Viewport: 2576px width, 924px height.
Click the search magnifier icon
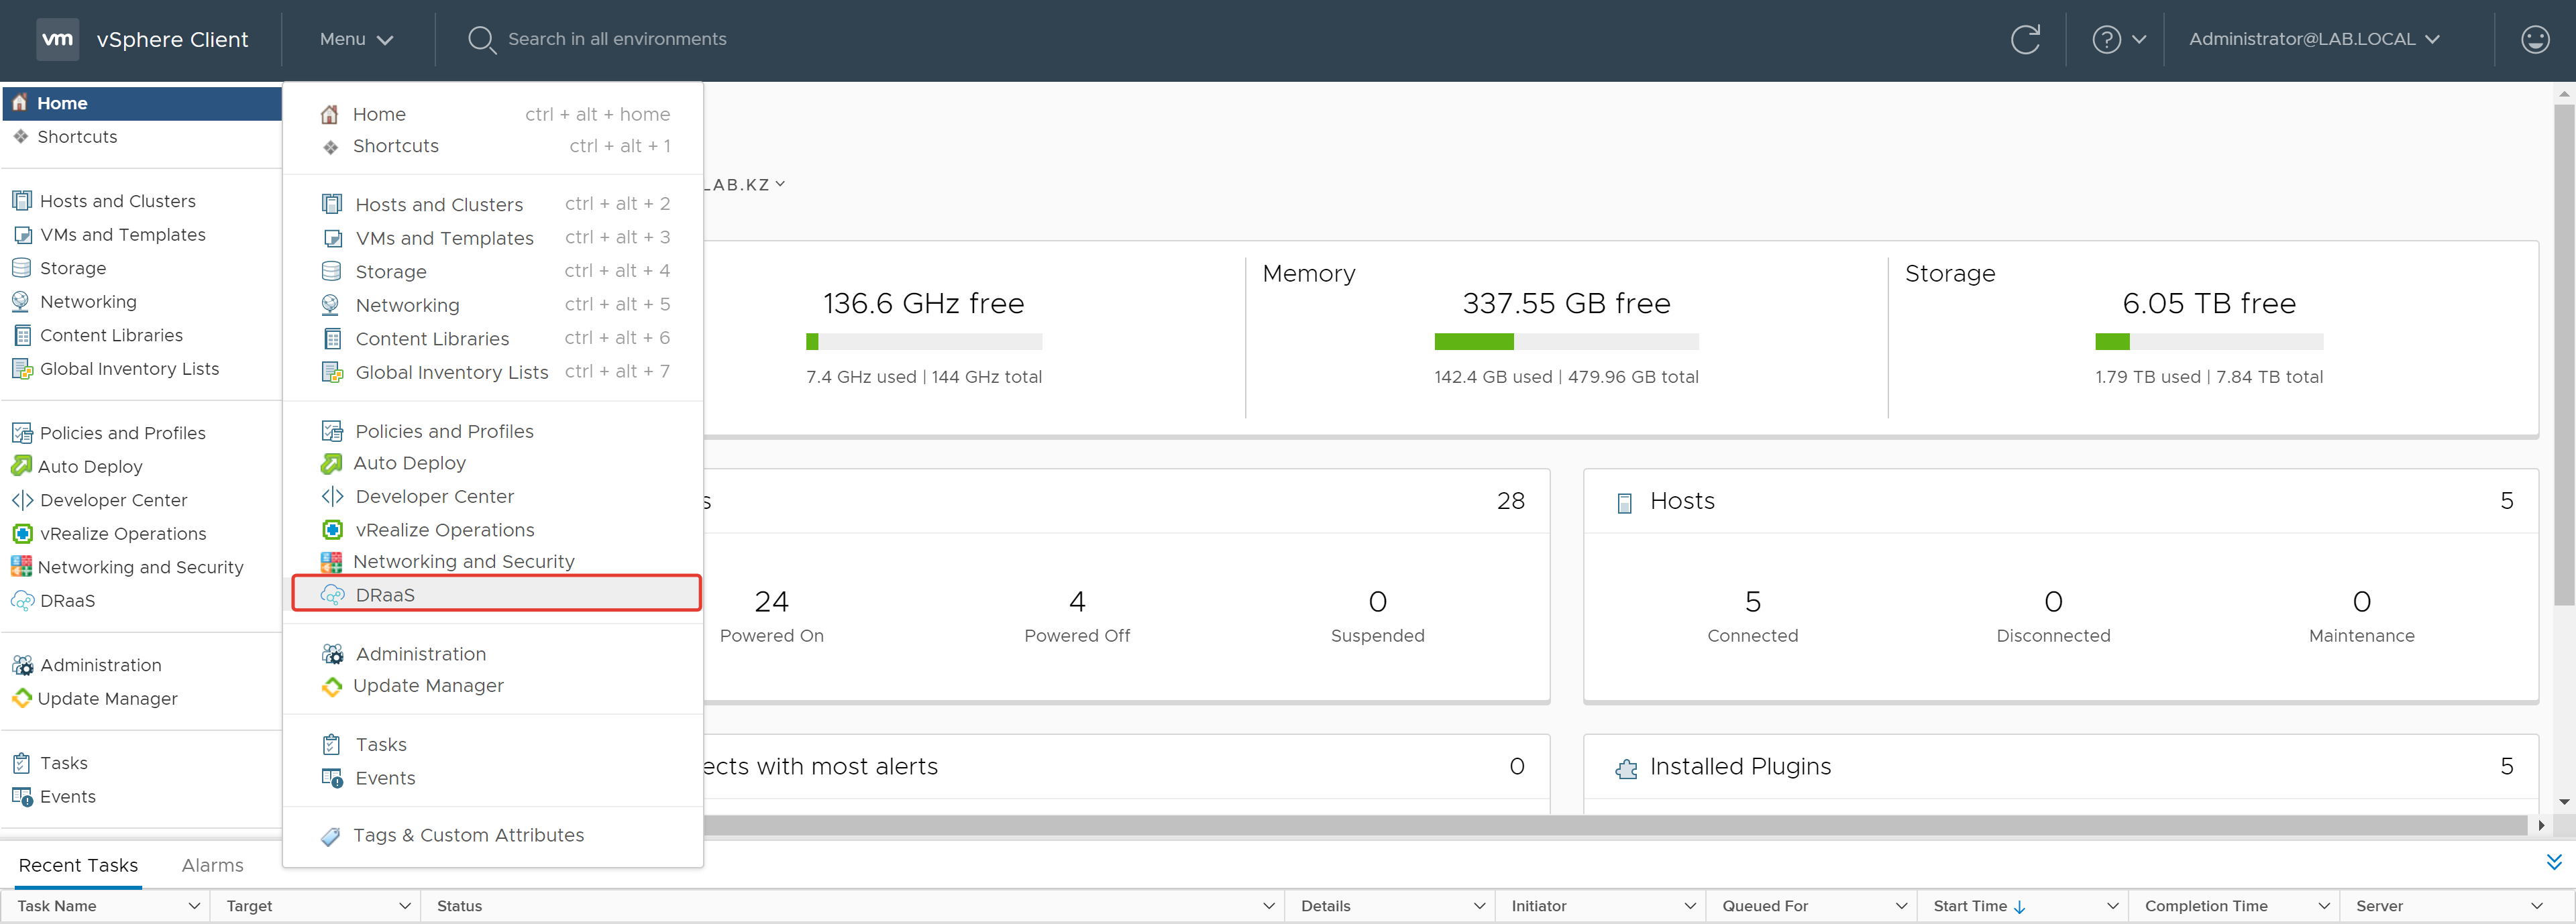click(x=482, y=40)
